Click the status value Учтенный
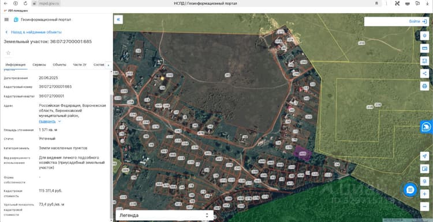 coord(47,139)
